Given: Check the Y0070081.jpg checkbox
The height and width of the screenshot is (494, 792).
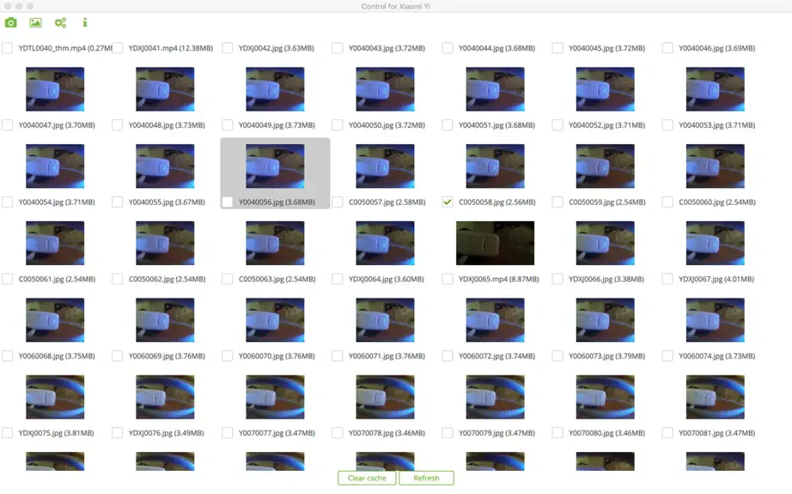Looking at the screenshot, I should coord(667,433).
